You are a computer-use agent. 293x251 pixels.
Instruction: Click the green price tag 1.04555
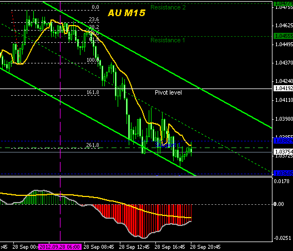(283, 36)
